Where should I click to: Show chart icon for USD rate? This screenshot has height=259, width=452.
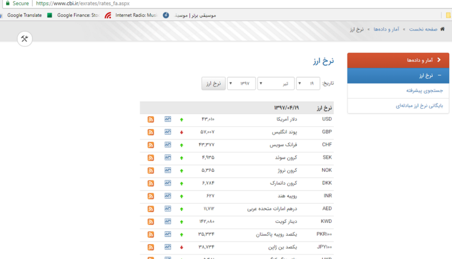(168, 119)
